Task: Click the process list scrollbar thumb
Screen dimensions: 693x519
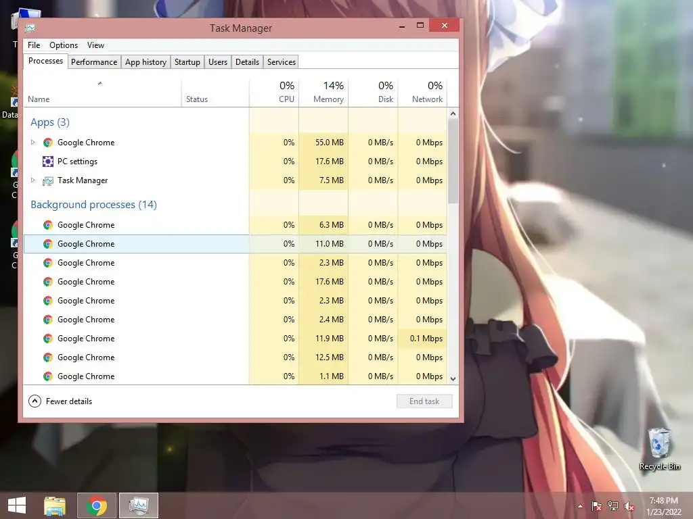Action: 453,161
